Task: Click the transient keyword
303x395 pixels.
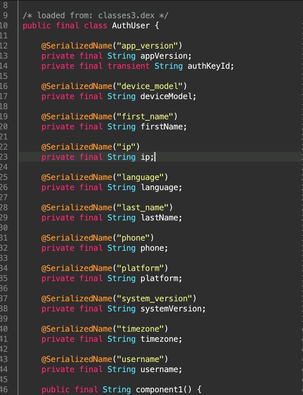Action: click(x=129, y=66)
